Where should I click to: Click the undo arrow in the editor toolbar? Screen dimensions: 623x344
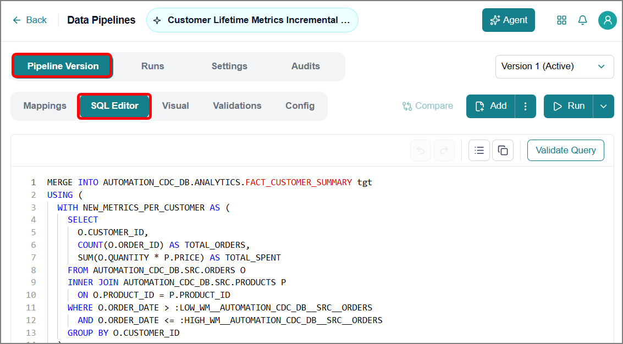421,150
